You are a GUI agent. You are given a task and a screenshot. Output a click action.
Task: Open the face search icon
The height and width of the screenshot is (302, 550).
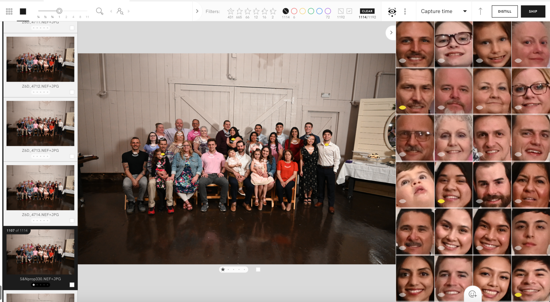pyautogui.click(x=120, y=11)
